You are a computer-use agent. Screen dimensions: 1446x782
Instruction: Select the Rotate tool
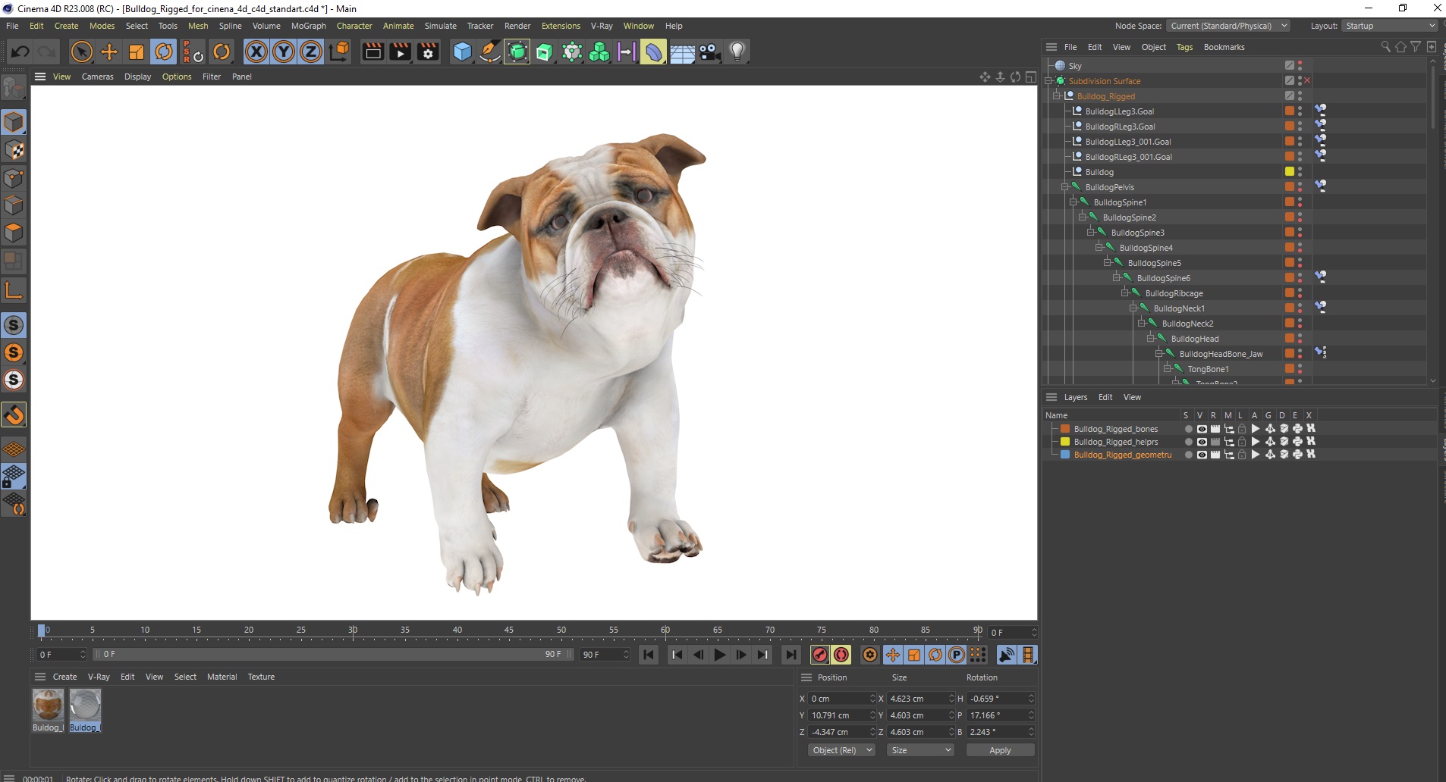(x=164, y=52)
